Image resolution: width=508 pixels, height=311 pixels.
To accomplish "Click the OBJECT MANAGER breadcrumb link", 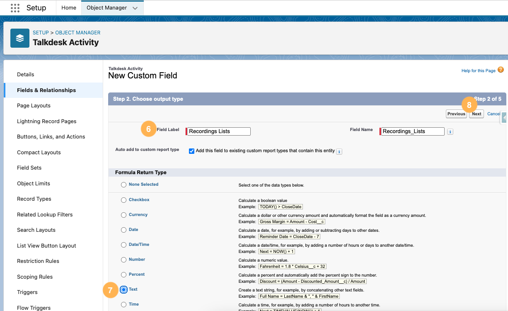I will tap(77, 33).
